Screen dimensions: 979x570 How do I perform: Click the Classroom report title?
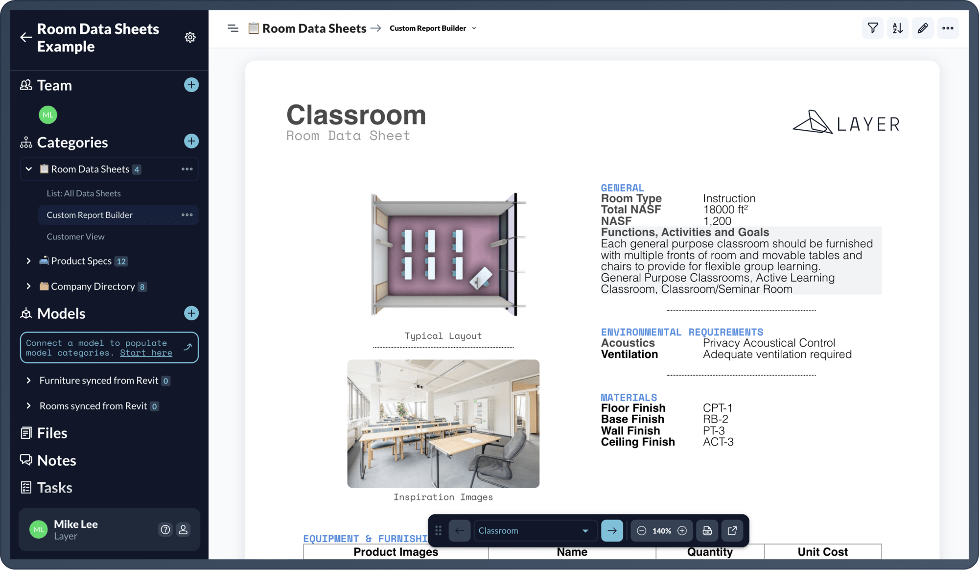coord(356,115)
